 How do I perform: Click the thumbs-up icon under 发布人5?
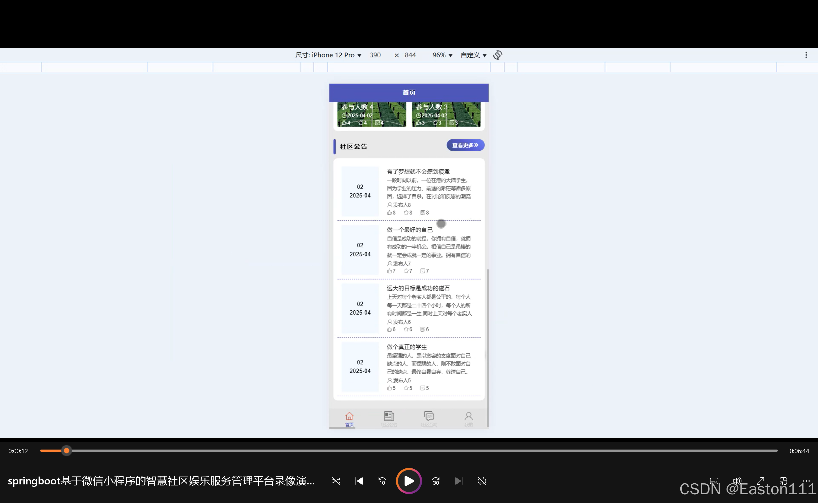click(x=389, y=388)
